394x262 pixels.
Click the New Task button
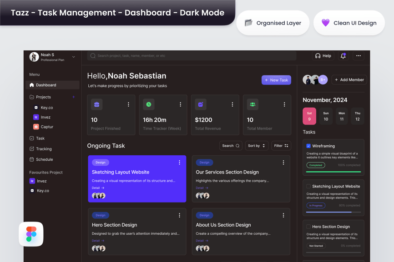pyautogui.click(x=276, y=80)
